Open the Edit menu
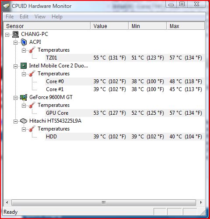This screenshot has width=210, height=219. 24,17
